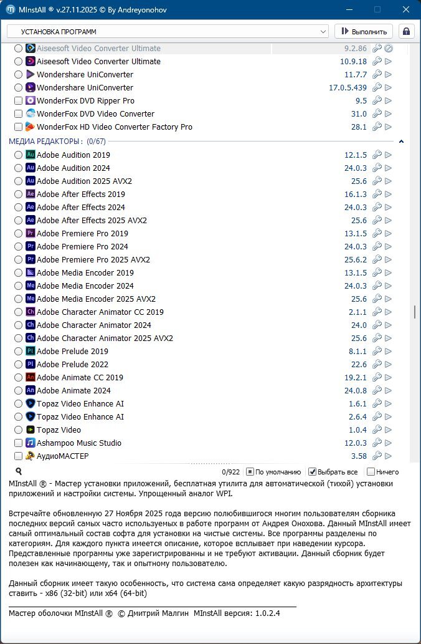Click key icon for Adobe Animate 2024
Screen dimensions: 421x644
377,390
